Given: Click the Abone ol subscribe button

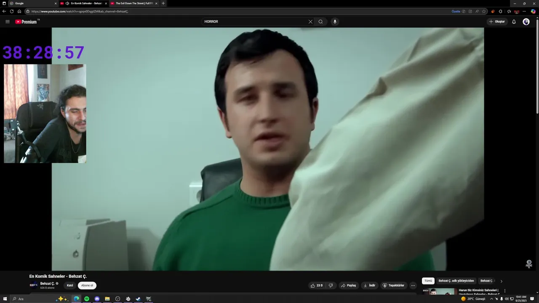Looking at the screenshot, I should point(87,285).
